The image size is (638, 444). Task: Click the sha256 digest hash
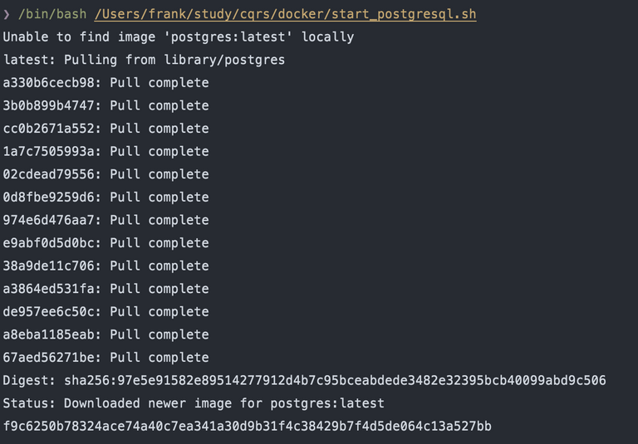335,381
